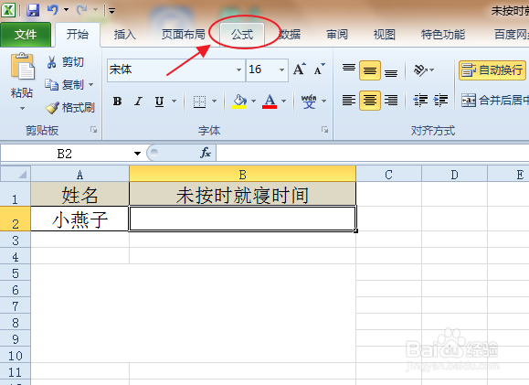Image resolution: width=529 pixels, height=385 pixels.
Task: Open the font name 宋体 dropdown
Action: pyautogui.click(x=238, y=70)
